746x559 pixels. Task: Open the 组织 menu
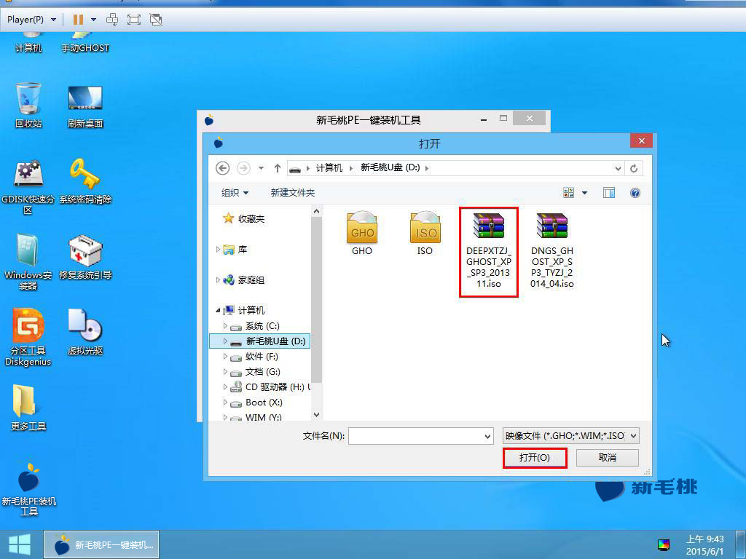pyautogui.click(x=235, y=192)
